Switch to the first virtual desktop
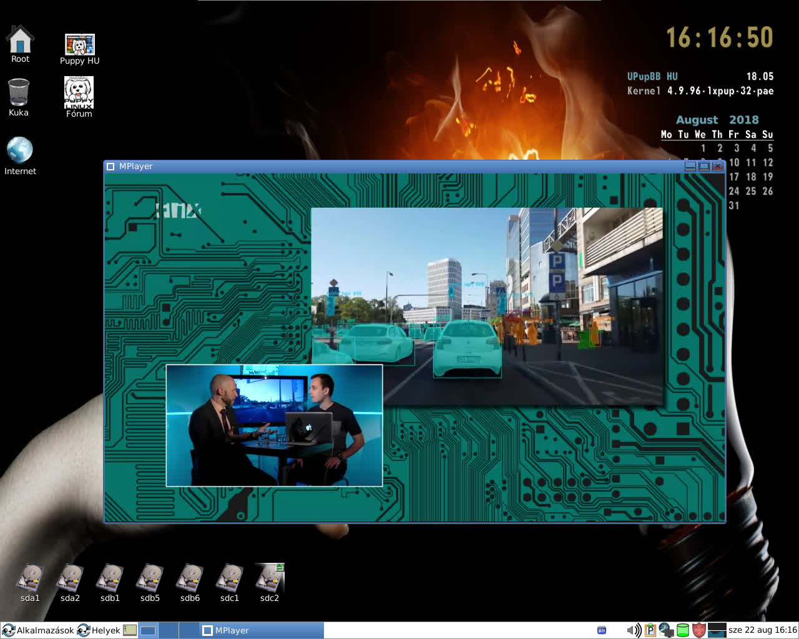 point(148,630)
